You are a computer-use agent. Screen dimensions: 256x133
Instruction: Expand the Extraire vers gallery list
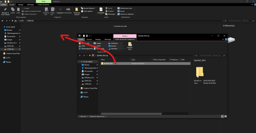[x=124, y=49]
